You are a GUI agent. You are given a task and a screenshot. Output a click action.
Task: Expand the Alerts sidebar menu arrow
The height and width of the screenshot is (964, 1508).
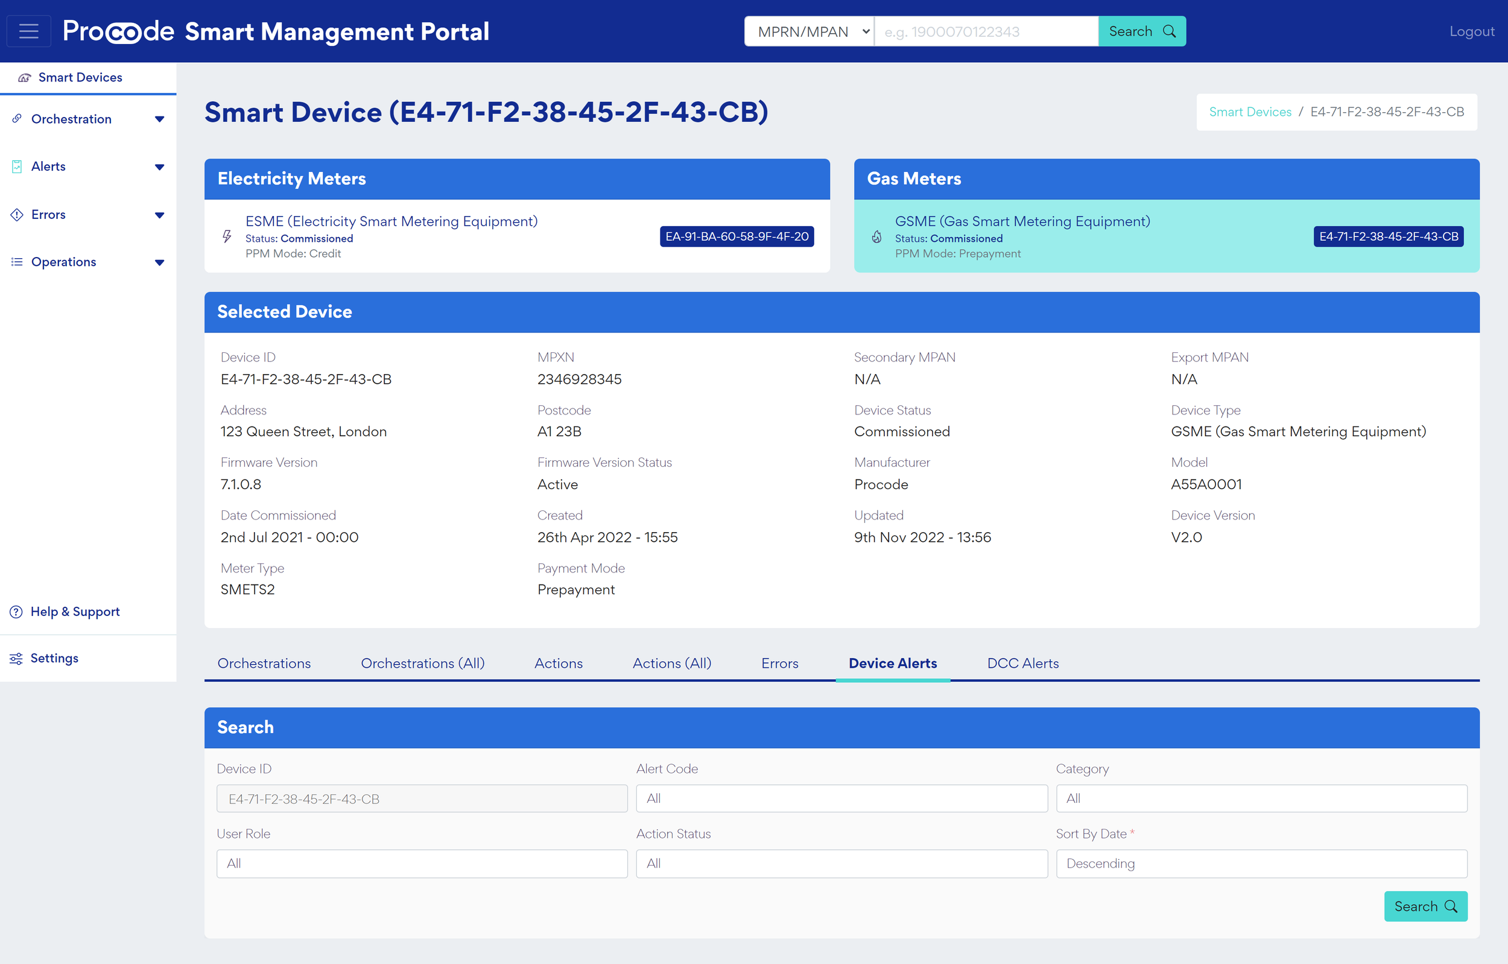(x=159, y=166)
